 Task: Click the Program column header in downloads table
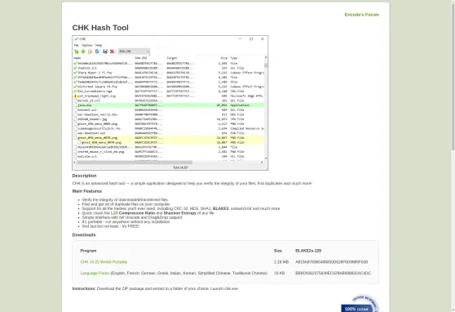(x=88, y=251)
